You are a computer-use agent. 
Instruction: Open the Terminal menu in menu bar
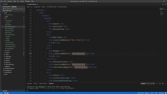click(27, 1)
